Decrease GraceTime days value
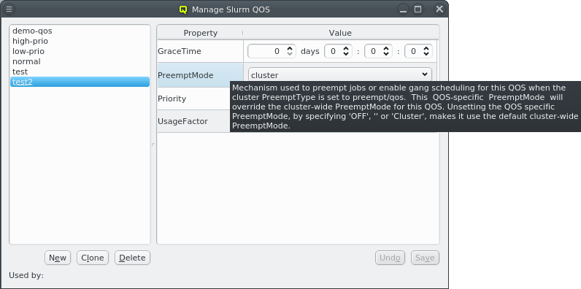Screen dimensions: 581x289 pyautogui.click(x=290, y=54)
